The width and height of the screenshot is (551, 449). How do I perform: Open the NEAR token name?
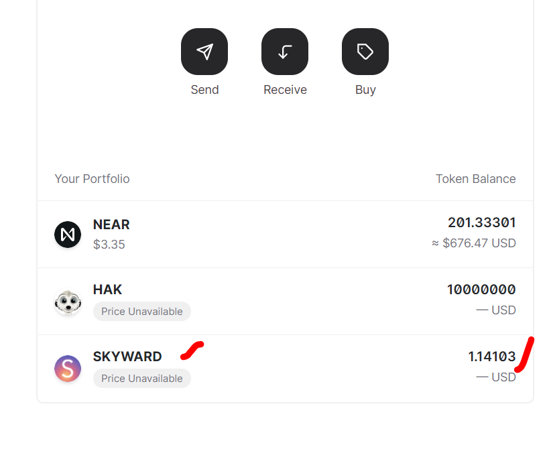(x=111, y=224)
